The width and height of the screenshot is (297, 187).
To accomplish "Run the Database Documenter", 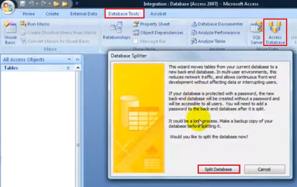I will pos(217,24).
